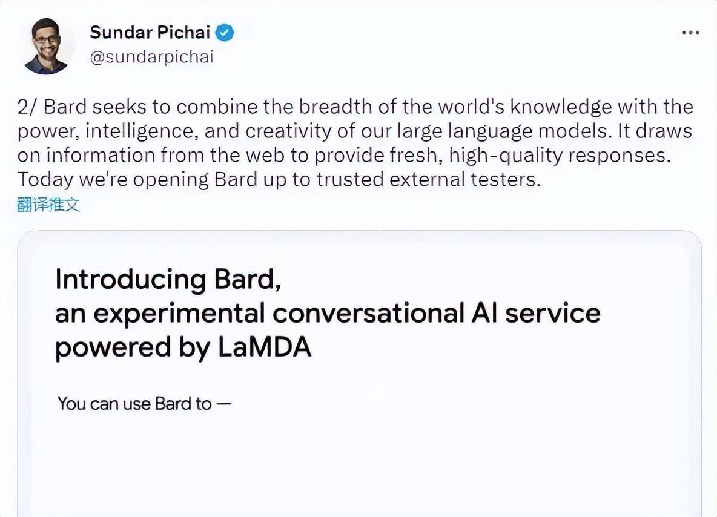Click the "experimental conversational AI service" line
The height and width of the screenshot is (517, 717).
(327, 314)
